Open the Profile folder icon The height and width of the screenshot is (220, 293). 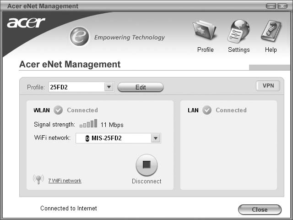[205, 30]
